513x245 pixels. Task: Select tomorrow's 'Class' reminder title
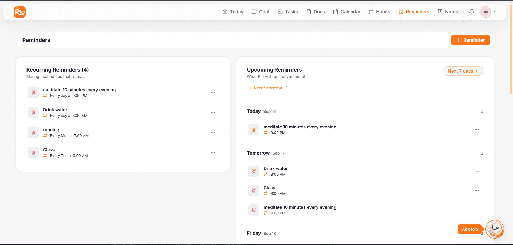(x=269, y=188)
